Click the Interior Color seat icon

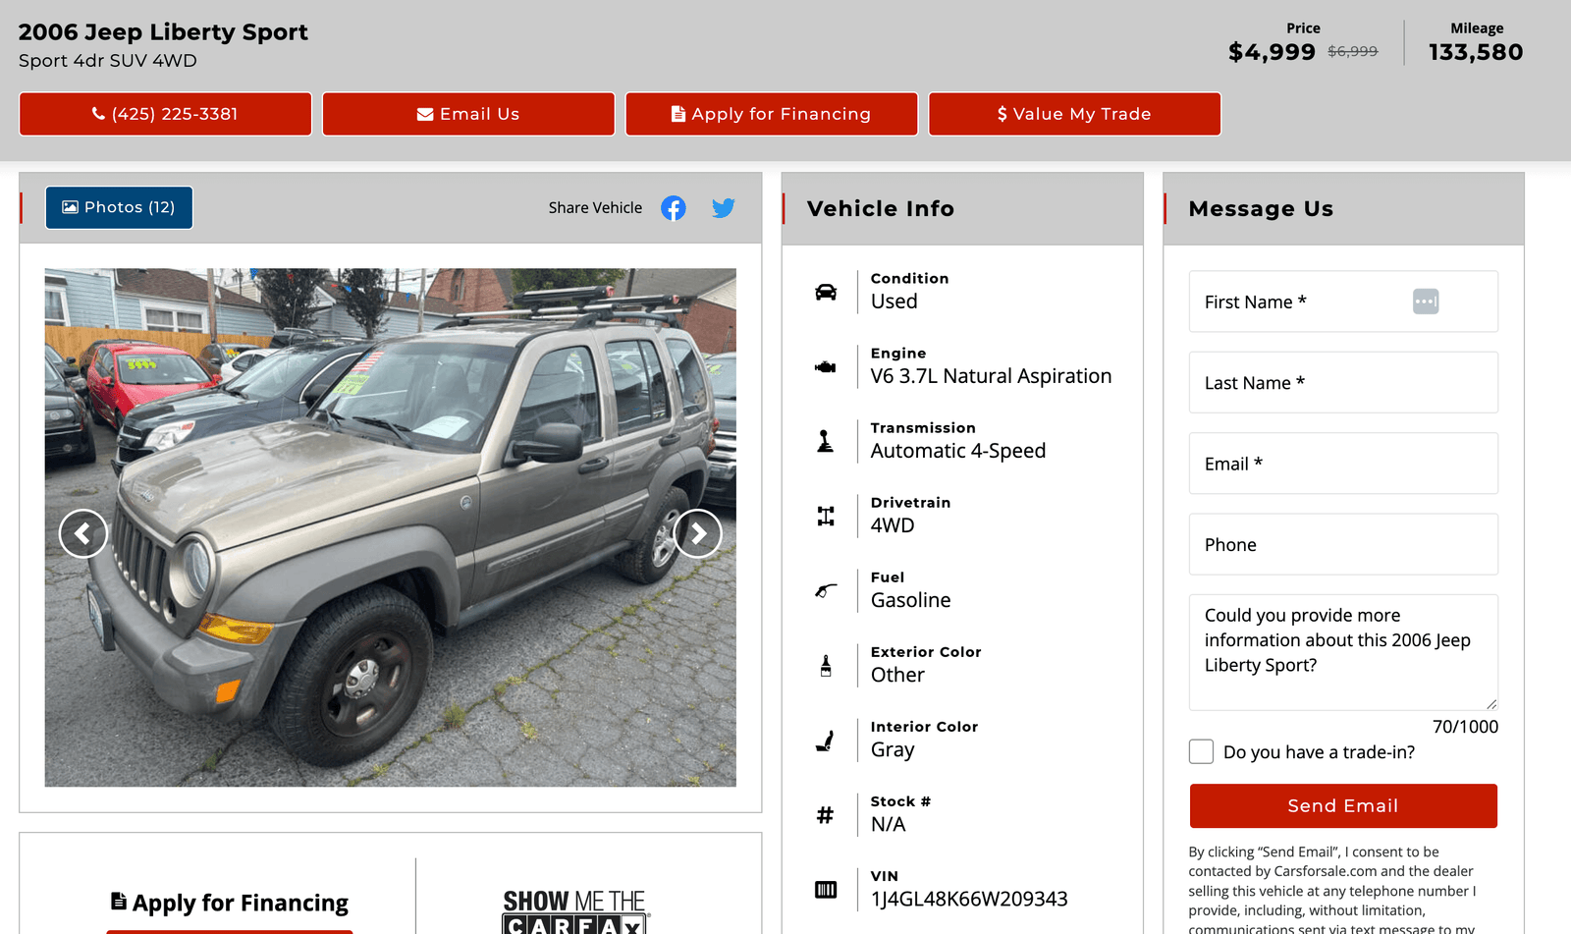point(826,741)
